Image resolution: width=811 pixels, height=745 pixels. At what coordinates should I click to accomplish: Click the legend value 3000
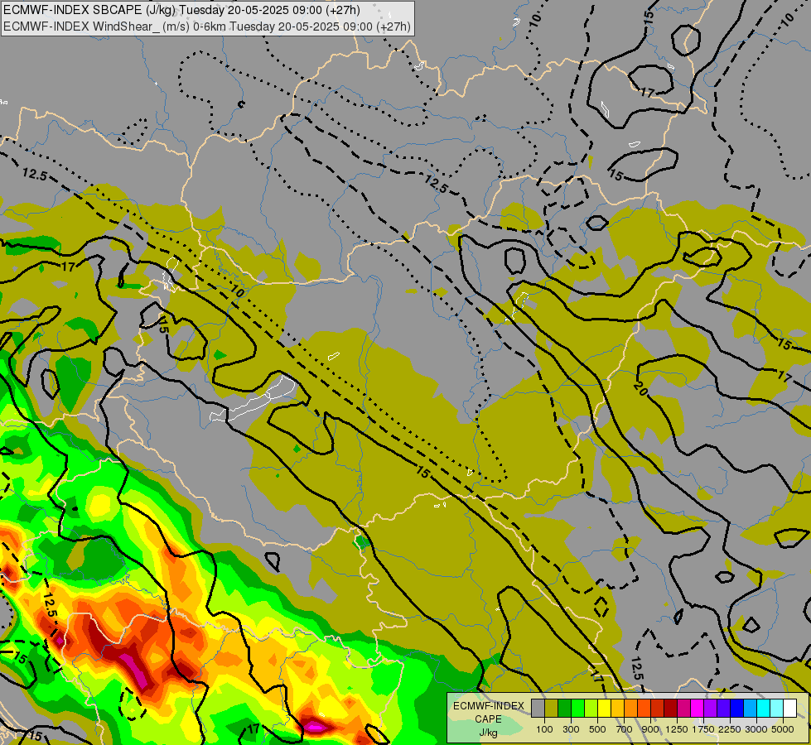point(756,729)
